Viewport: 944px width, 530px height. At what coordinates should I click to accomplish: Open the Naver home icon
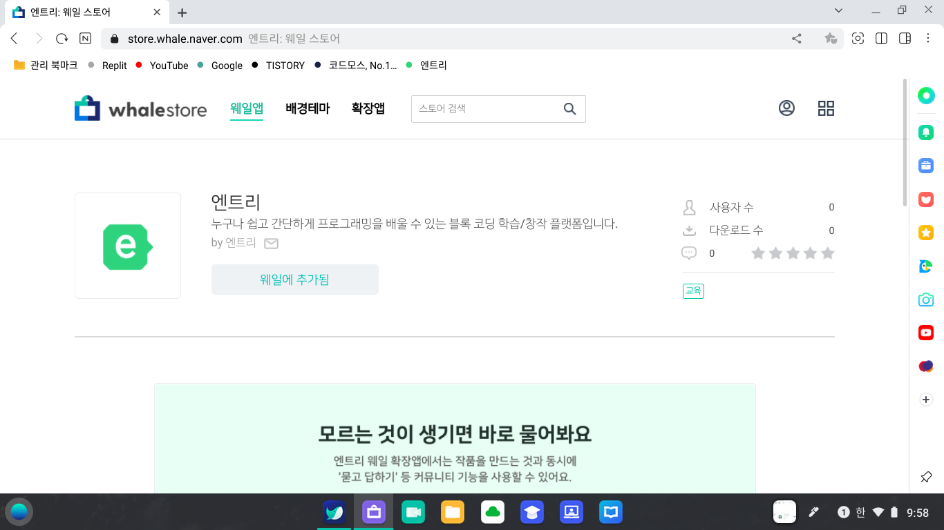tap(86, 39)
